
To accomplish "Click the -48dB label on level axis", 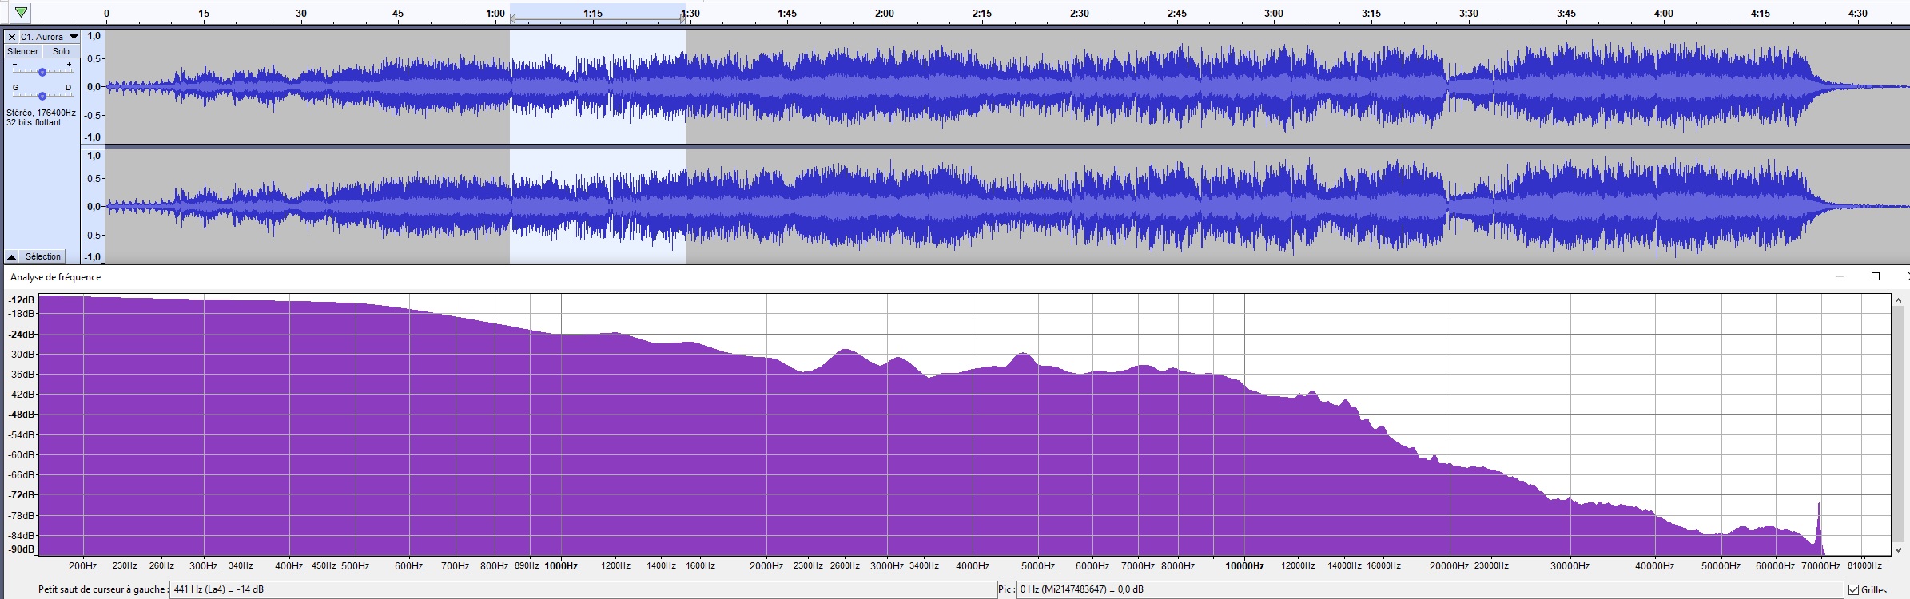I will click(22, 415).
